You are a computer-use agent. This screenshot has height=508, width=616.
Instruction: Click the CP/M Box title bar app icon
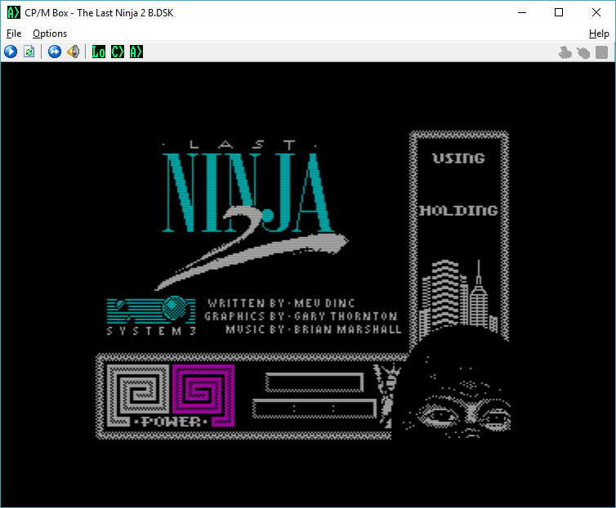(x=13, y=12)
